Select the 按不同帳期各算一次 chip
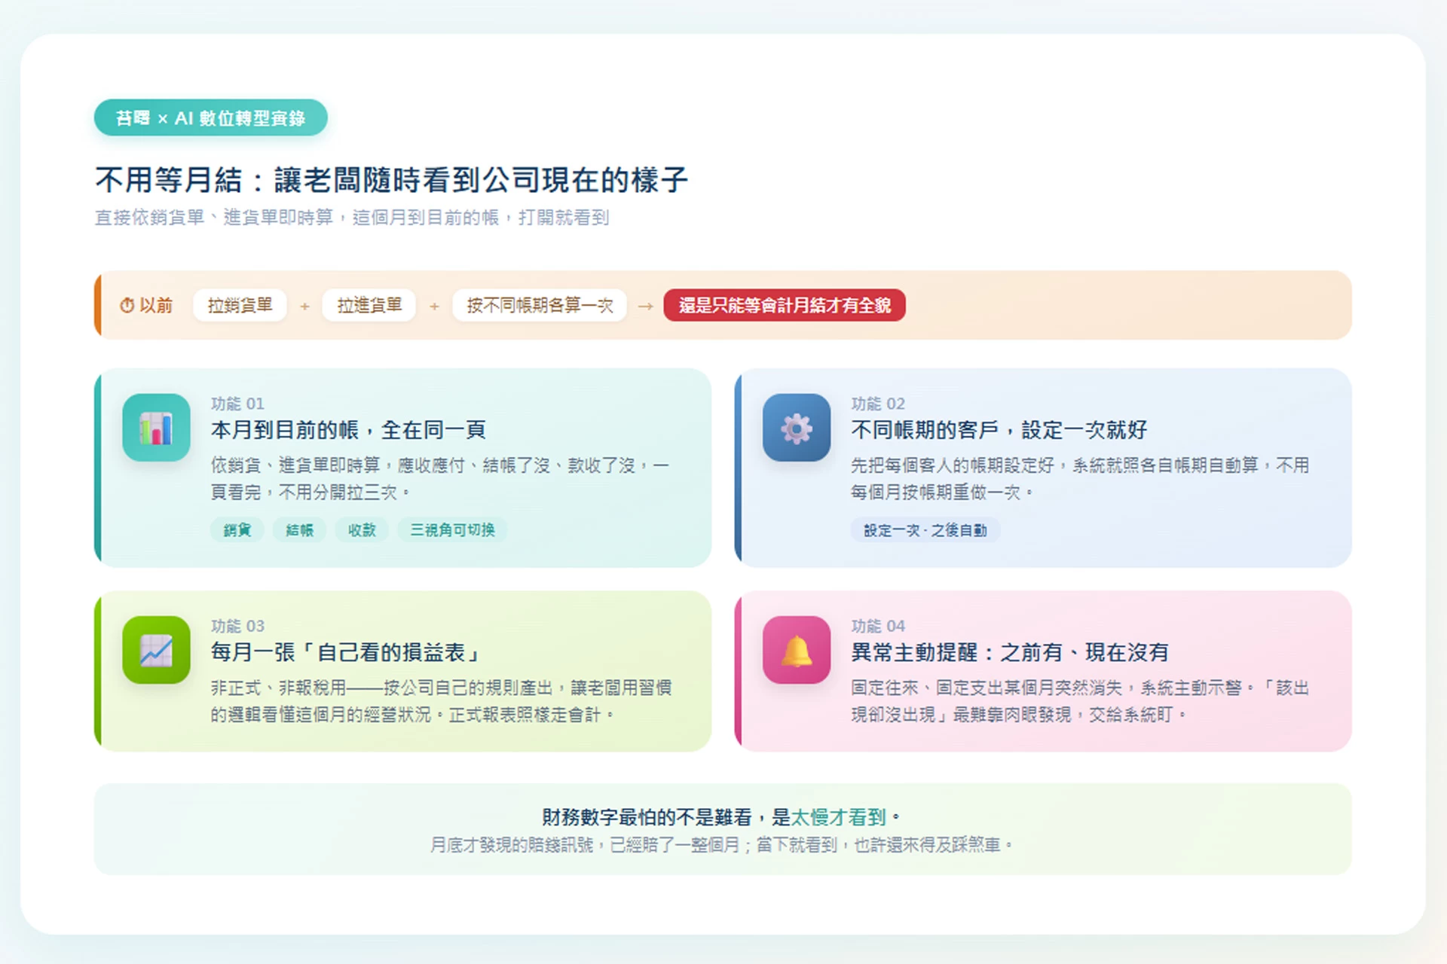 click(540, 305)
